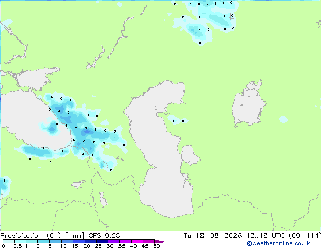The height and width of the screenshot is (248, 321).
Task: Click the '0.1' legend label
Action: pyautogui.click(x=6, y=246)
